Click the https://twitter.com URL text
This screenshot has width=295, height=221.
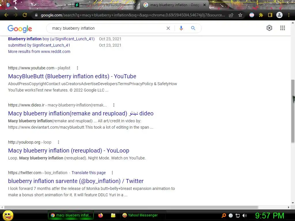(x=25, y=173)
